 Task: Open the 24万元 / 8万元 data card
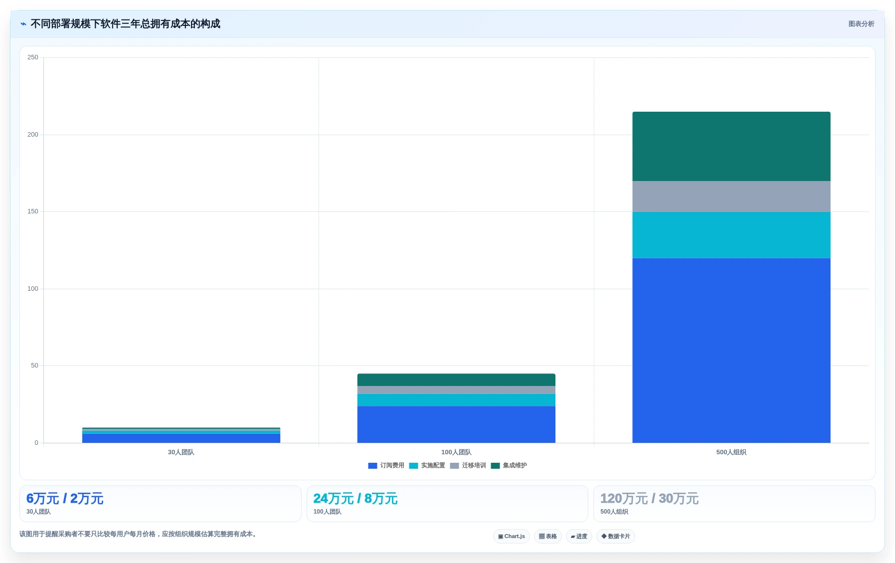pyautogui.click(x=447, y=504)
